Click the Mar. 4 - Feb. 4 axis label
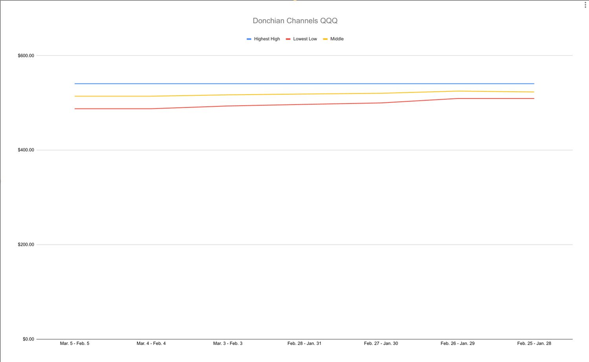 [151, 344]
